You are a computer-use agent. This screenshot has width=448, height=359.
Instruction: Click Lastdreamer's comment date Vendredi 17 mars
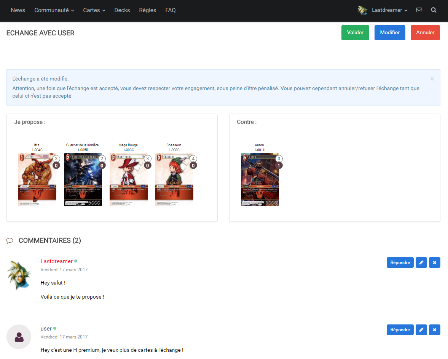tap(64, 270)
